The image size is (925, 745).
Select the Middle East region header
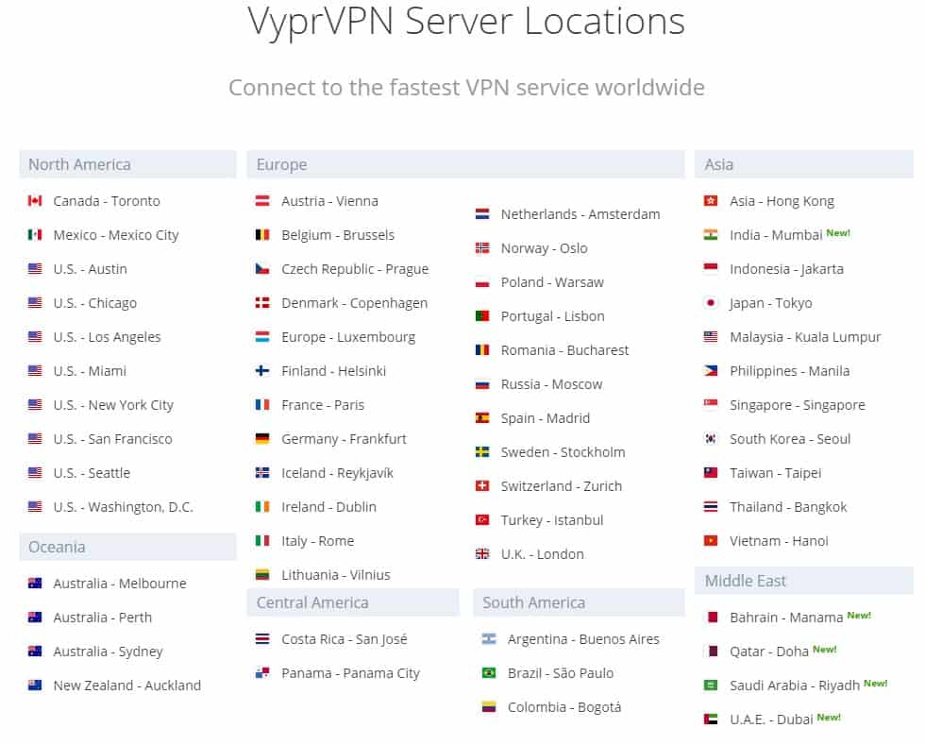(x=804, y=581)
